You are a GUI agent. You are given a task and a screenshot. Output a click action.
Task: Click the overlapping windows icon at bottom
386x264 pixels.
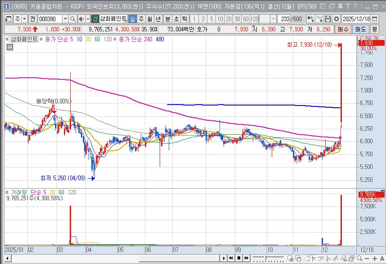pyautogui.click(x=298, y=258)
